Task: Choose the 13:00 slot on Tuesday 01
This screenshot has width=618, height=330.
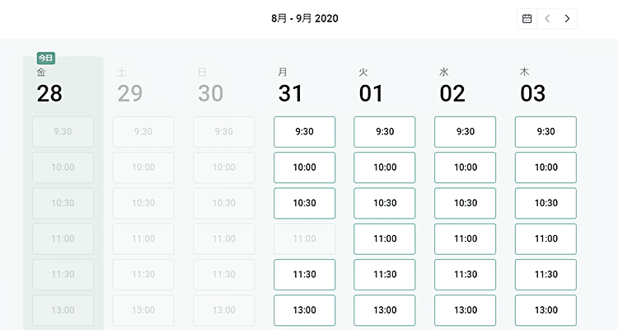Action: (385, 310)
